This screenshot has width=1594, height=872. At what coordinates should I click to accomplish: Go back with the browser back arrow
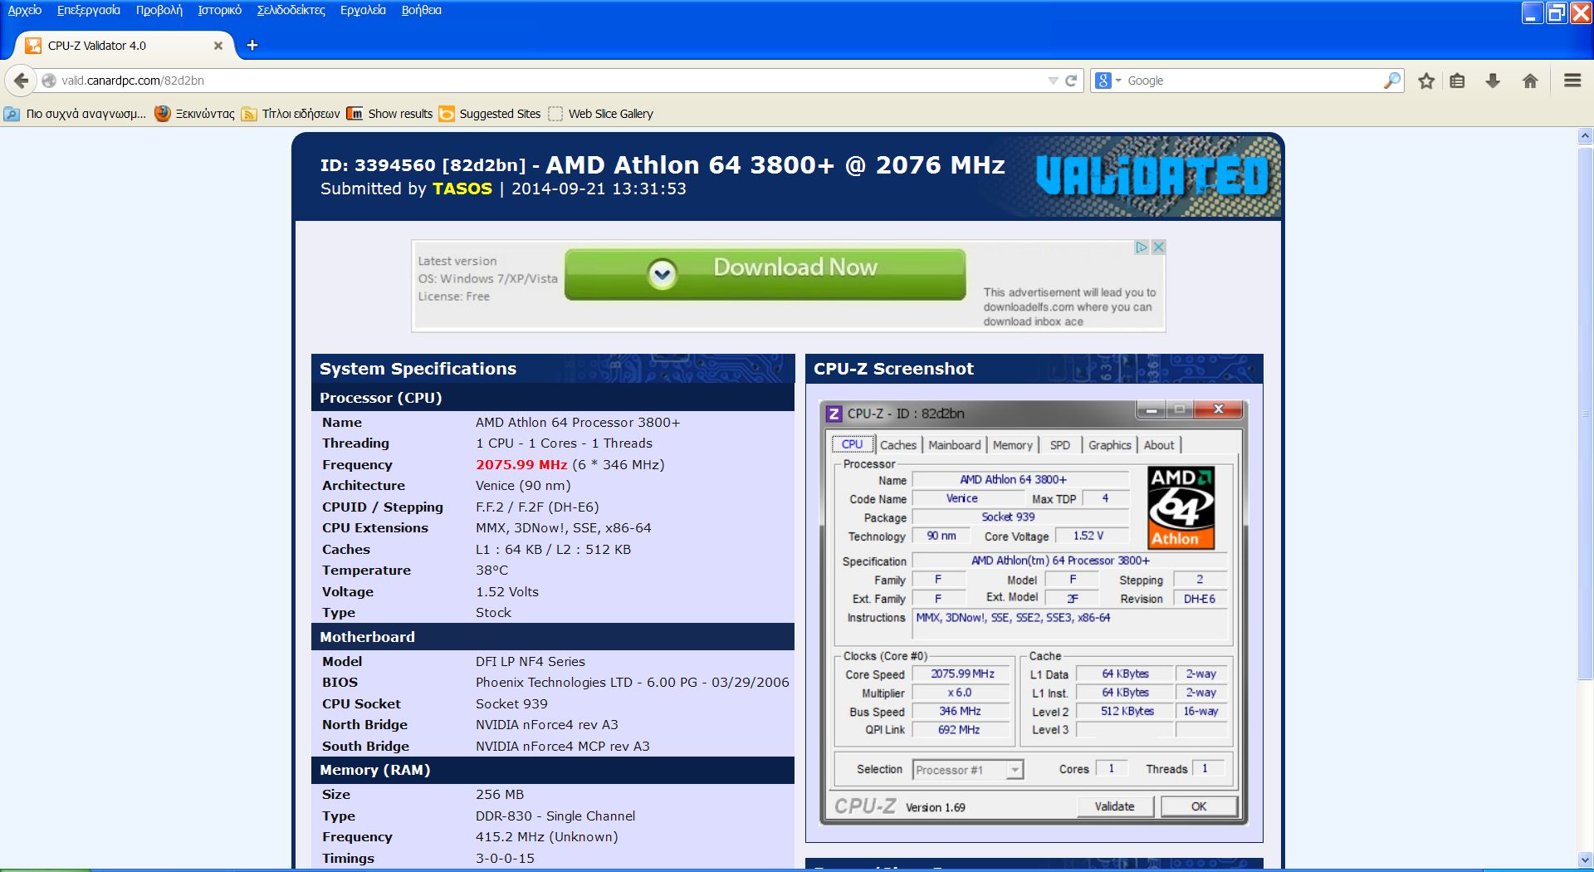[x=21, y=81]
